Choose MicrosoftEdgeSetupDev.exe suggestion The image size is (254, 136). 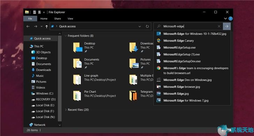coord(192,61)
